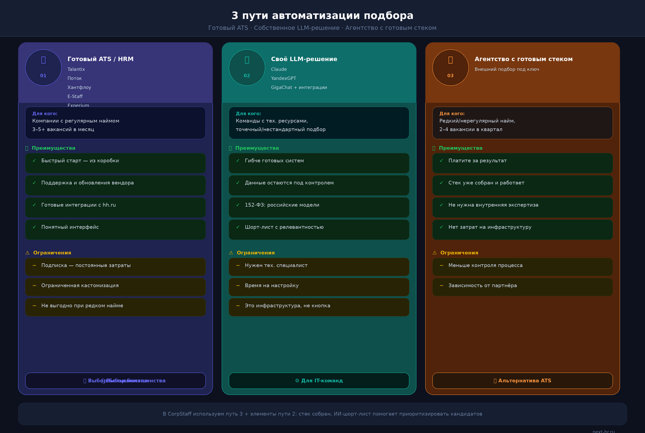
Task: Select row 'Шорт-лист с релевантностью'
Action: click(x=319, y=230)
